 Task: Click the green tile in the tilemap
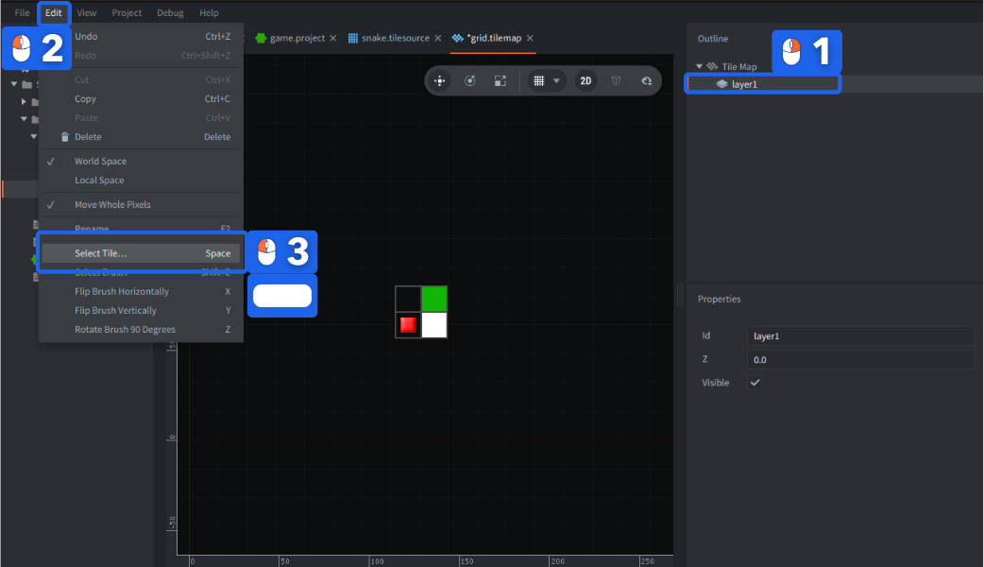click(433, 299)
